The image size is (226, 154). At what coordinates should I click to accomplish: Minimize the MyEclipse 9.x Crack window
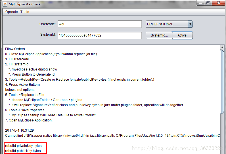200,3
